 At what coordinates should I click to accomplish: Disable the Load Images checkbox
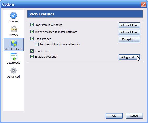pos(32,39)
